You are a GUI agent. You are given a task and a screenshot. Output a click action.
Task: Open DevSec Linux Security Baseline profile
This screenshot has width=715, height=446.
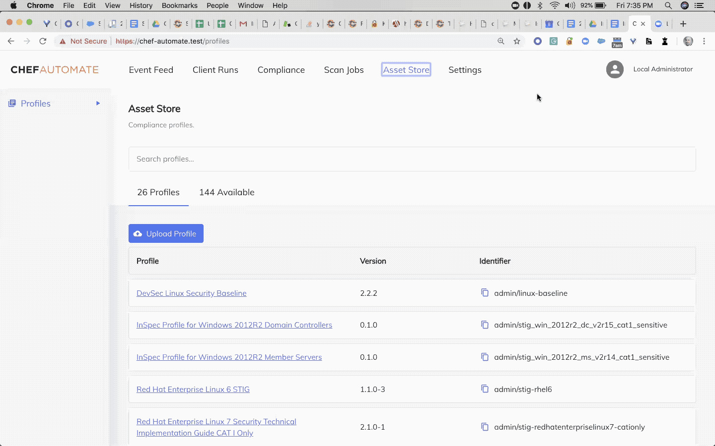tap(191, 293)
